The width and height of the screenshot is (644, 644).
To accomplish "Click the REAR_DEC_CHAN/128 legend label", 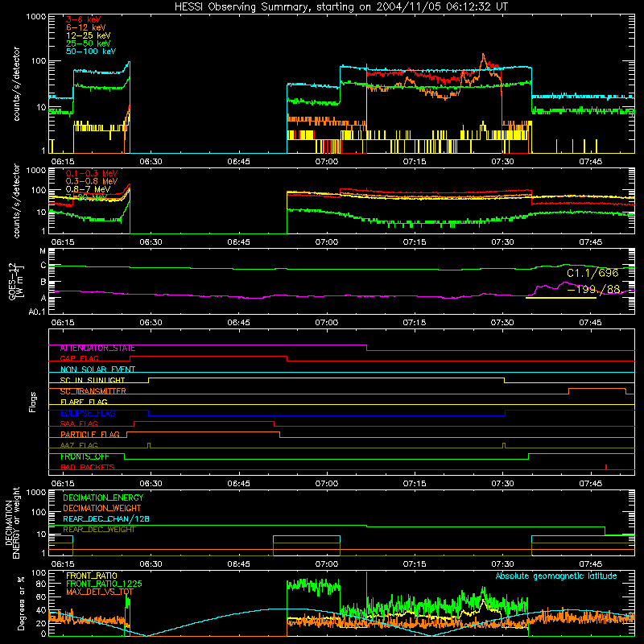I will coord(106,519).
